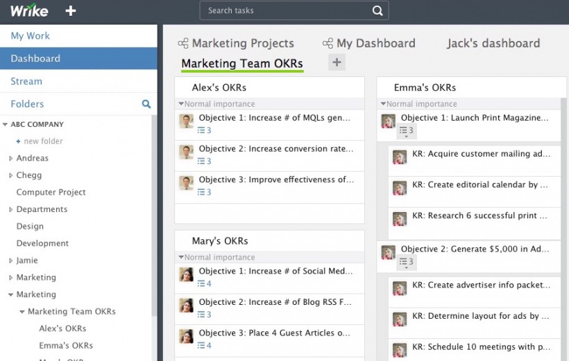Open KR: Acquire customer mailing task
This screenshot has width=569, height=361.
(481, 154)
